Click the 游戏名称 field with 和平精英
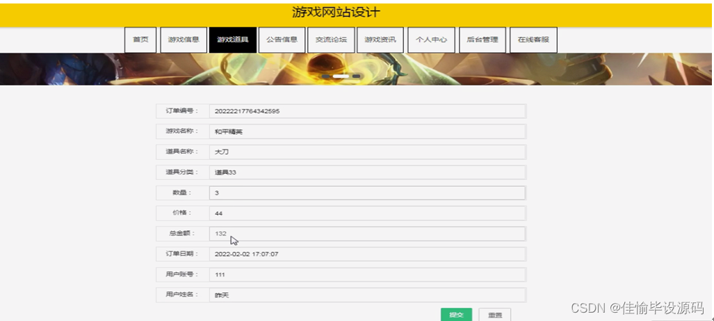The image size is (714, 321). 368,131
